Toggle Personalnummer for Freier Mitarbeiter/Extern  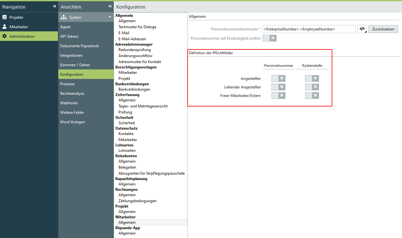coord(278,95)
